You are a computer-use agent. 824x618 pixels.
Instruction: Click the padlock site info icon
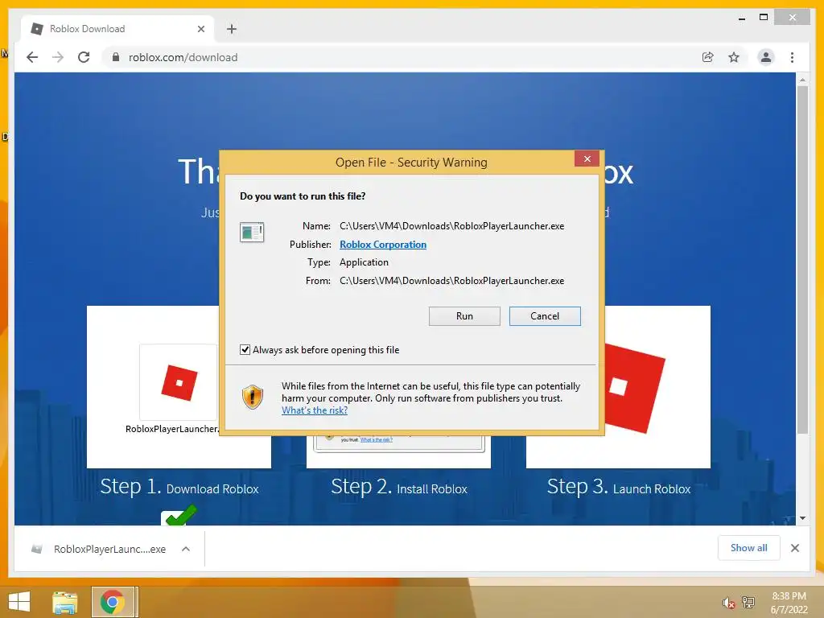pos(116,57)
